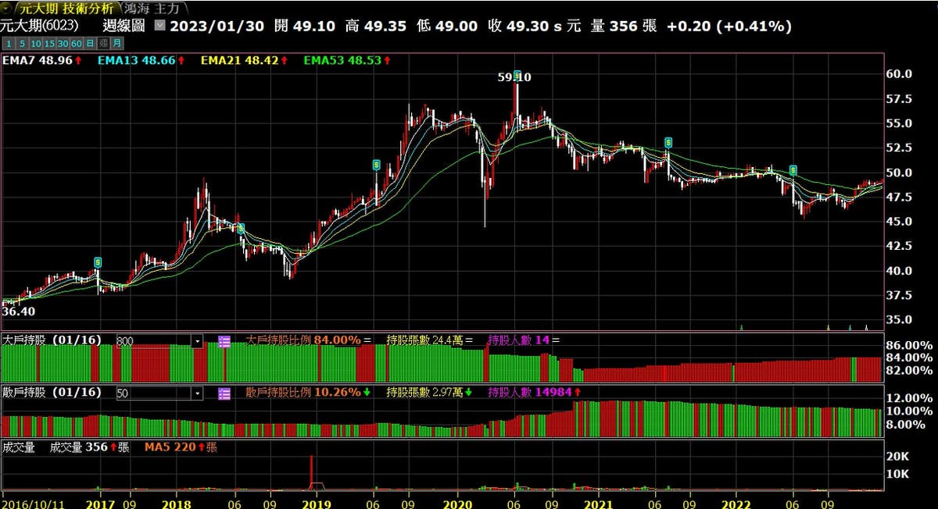Click the event marker icon in mid-2022

[793, 169]
